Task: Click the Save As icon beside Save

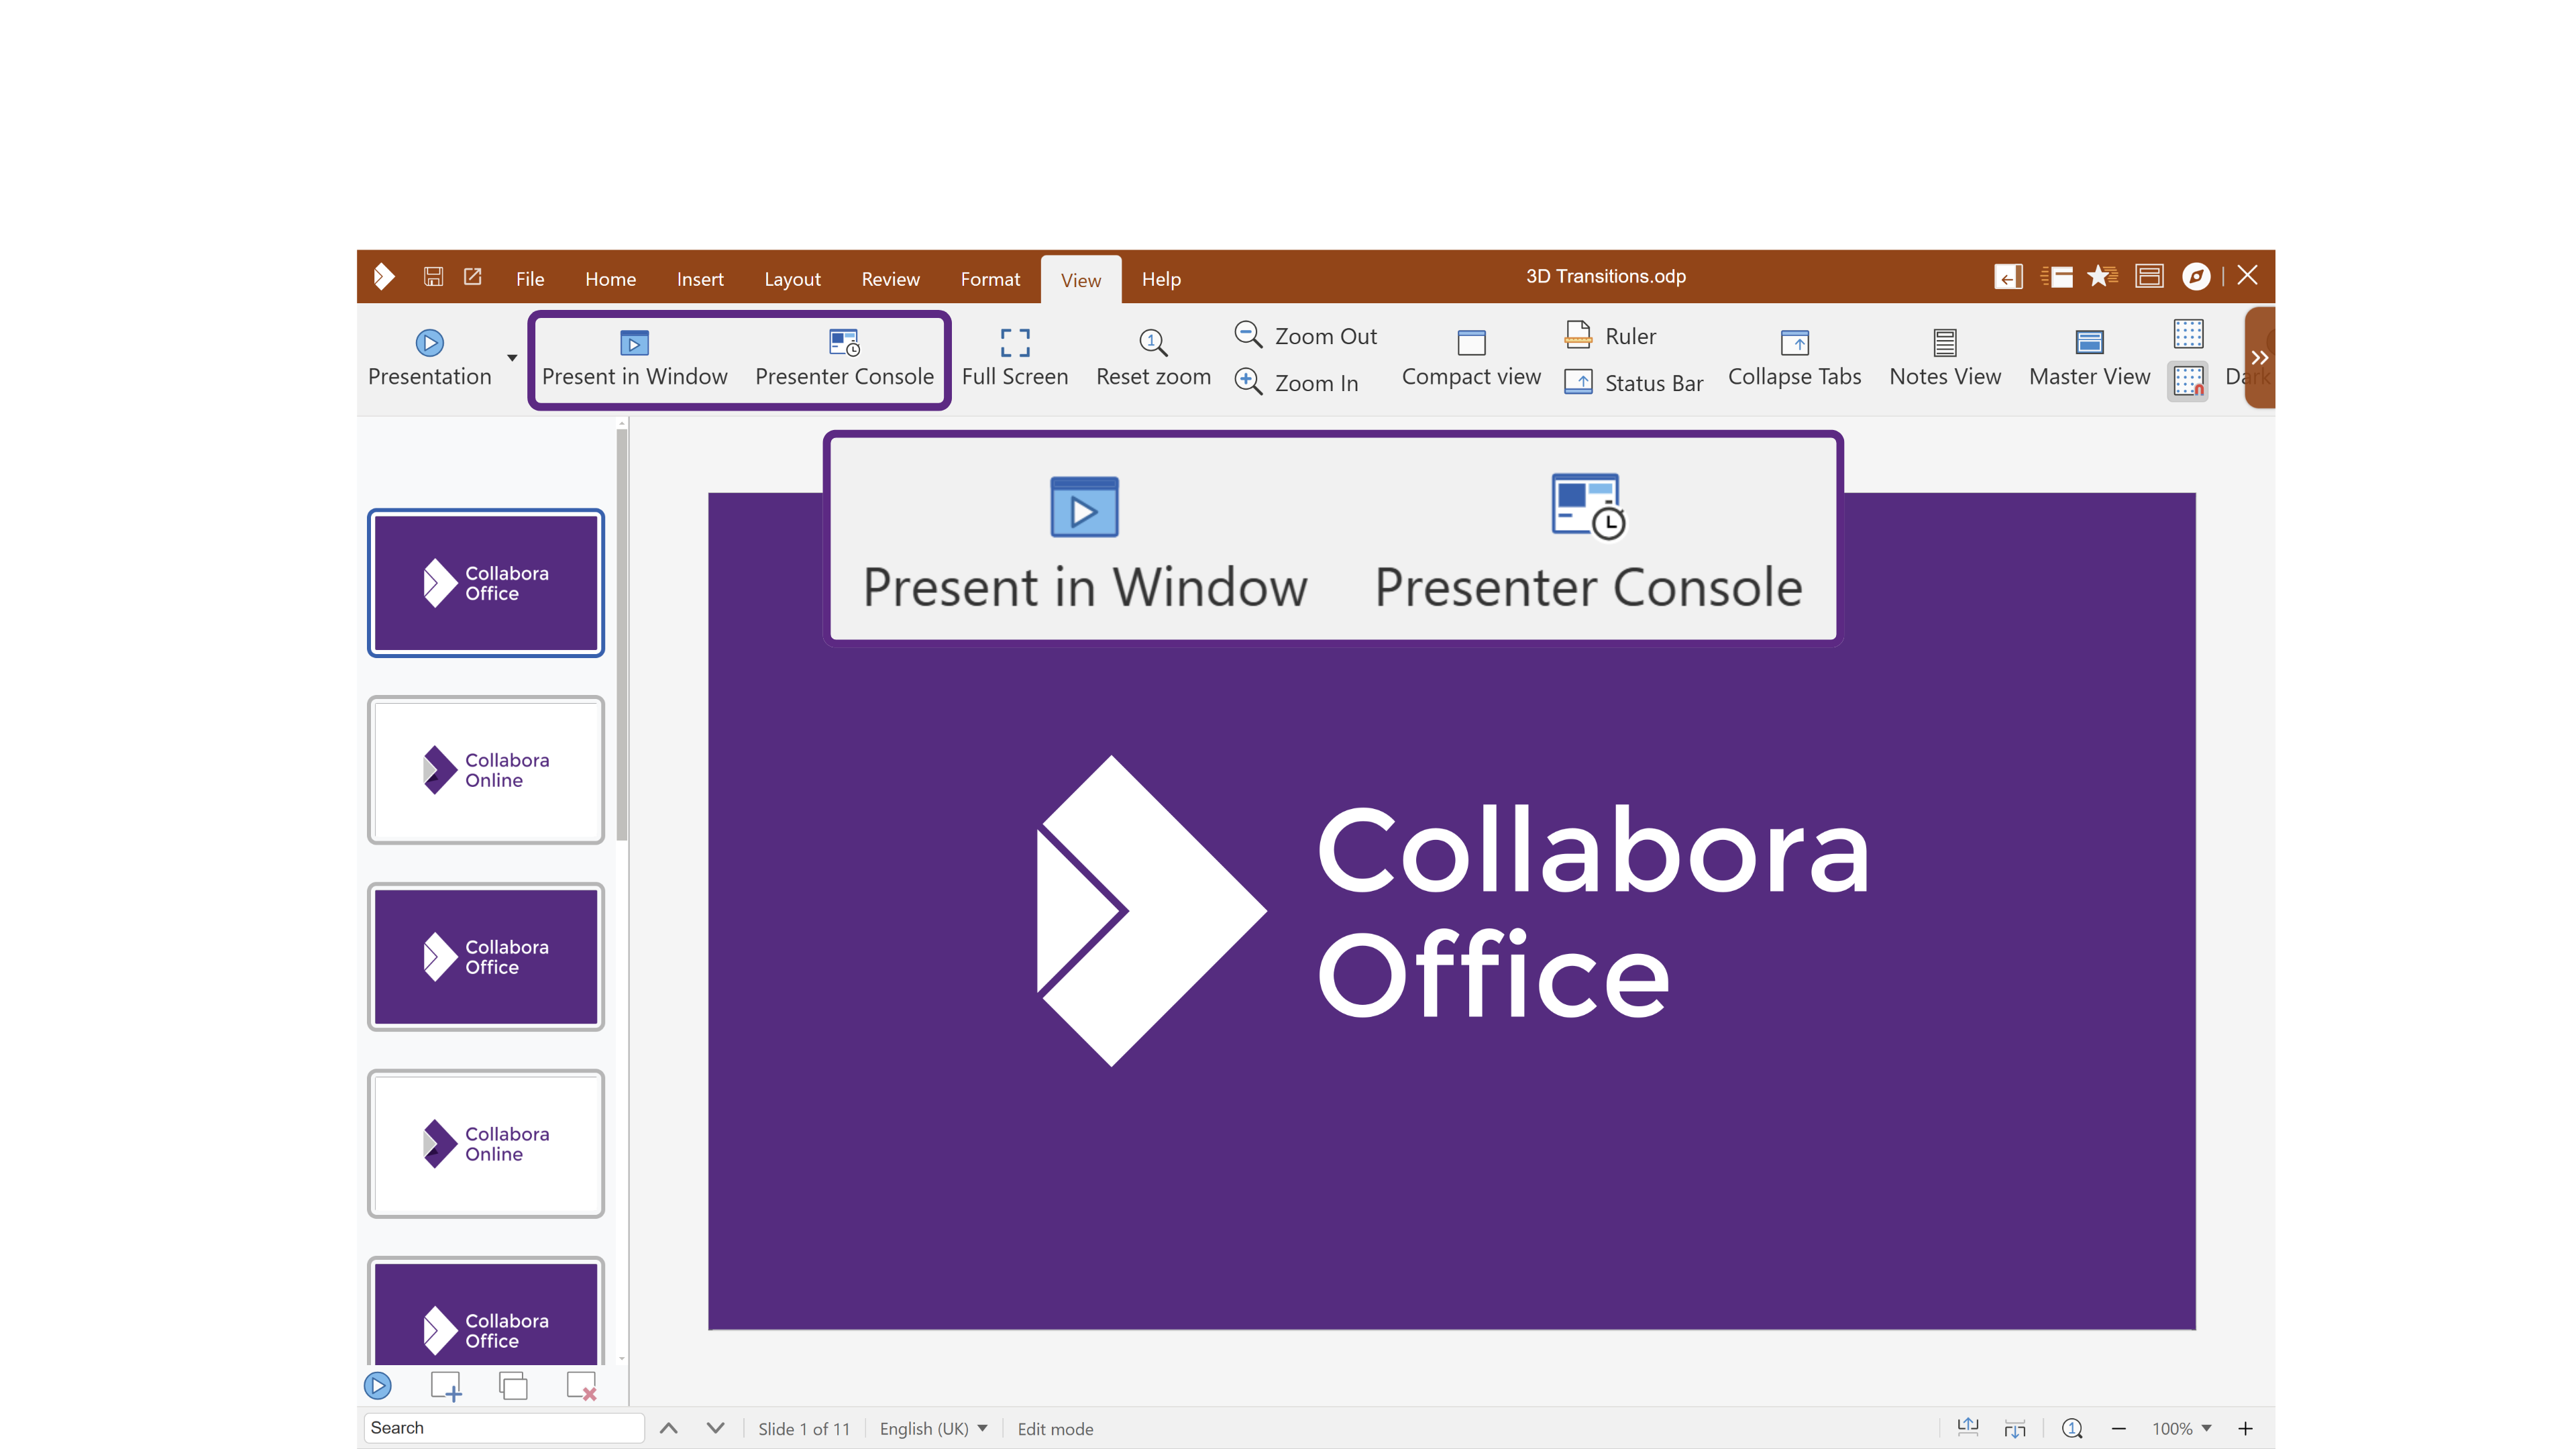Action: coord(473,277)
